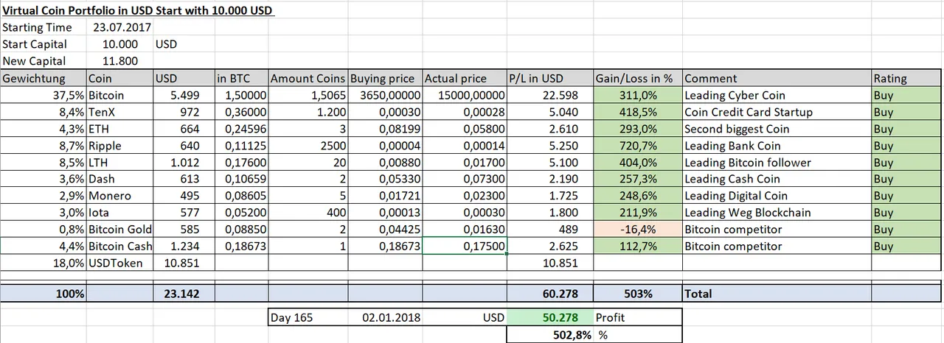Select the Start Capital value 10.000

119,45
